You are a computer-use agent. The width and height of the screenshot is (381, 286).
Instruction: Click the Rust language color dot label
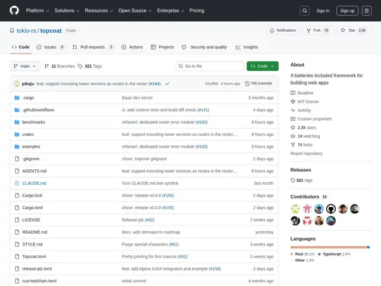pyautogui.click(x=292, y=254)
